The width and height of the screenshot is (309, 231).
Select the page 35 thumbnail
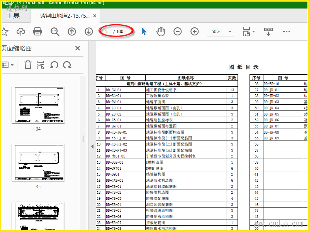pos(38,163)
